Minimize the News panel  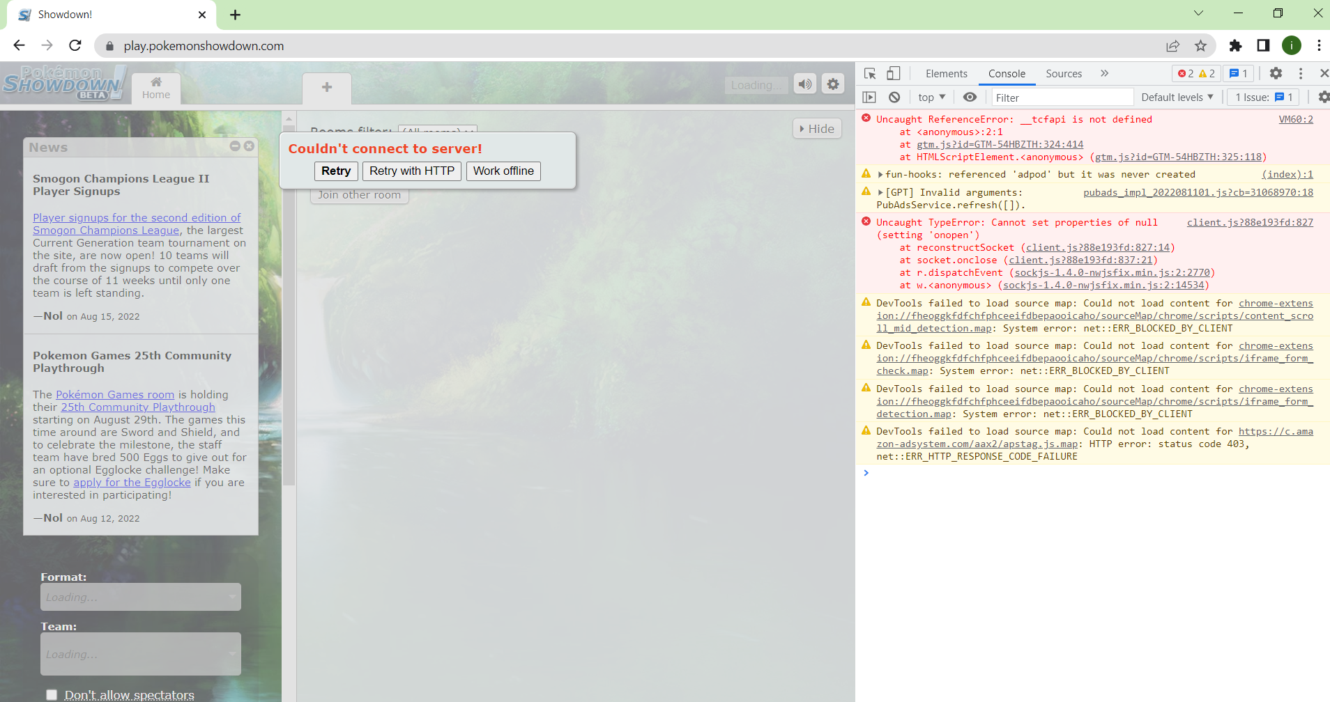235,146
